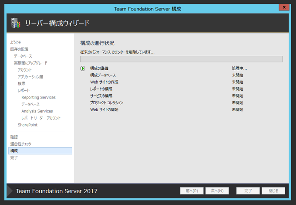296x205 pixels.
Task: Select 検索 in the sidebar
Action: coord(21,84)
